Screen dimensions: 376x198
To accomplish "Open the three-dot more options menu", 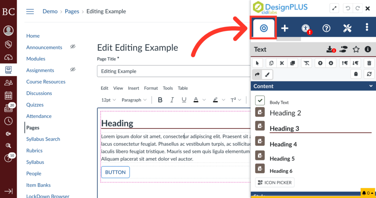I will (x=367, y=27).
